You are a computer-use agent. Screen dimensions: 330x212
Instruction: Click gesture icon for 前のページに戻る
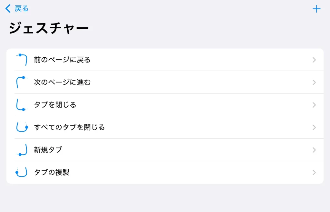pos(22,60)
